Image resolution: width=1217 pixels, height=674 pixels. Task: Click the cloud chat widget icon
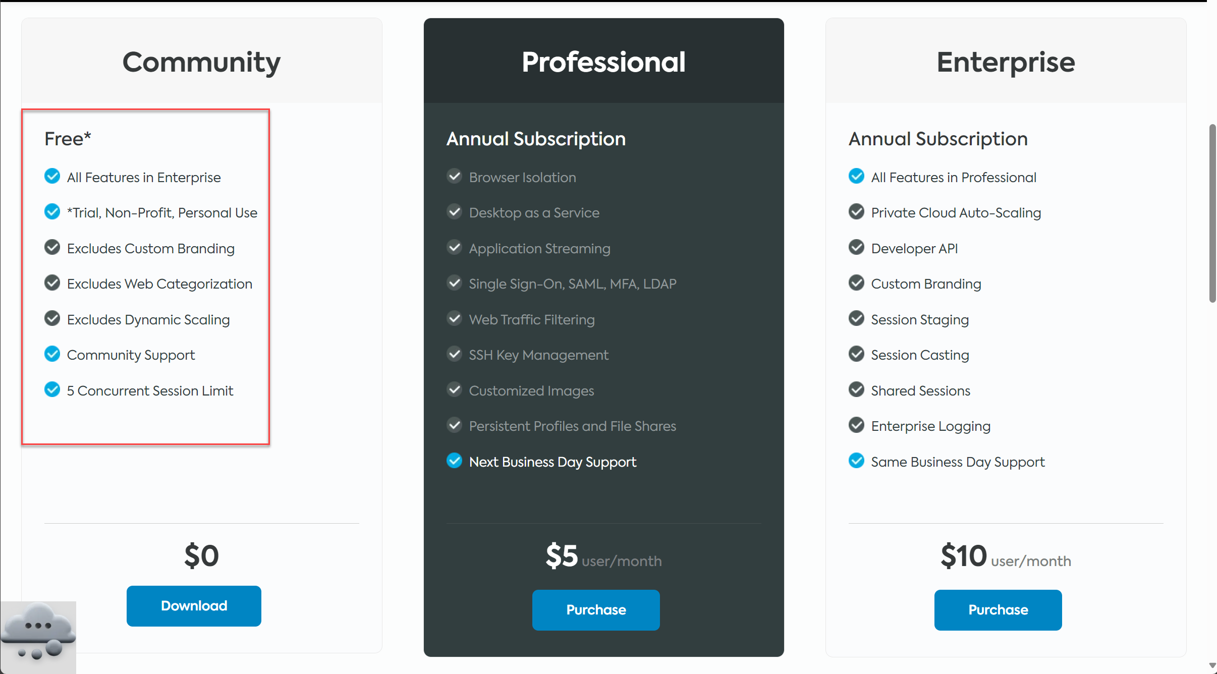click(38, 637)
